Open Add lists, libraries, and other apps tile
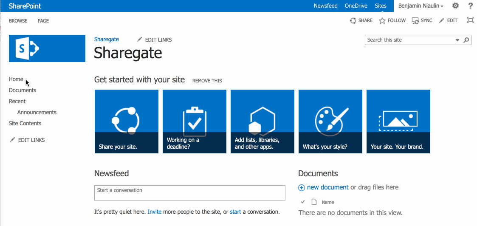 pos(262,121)
